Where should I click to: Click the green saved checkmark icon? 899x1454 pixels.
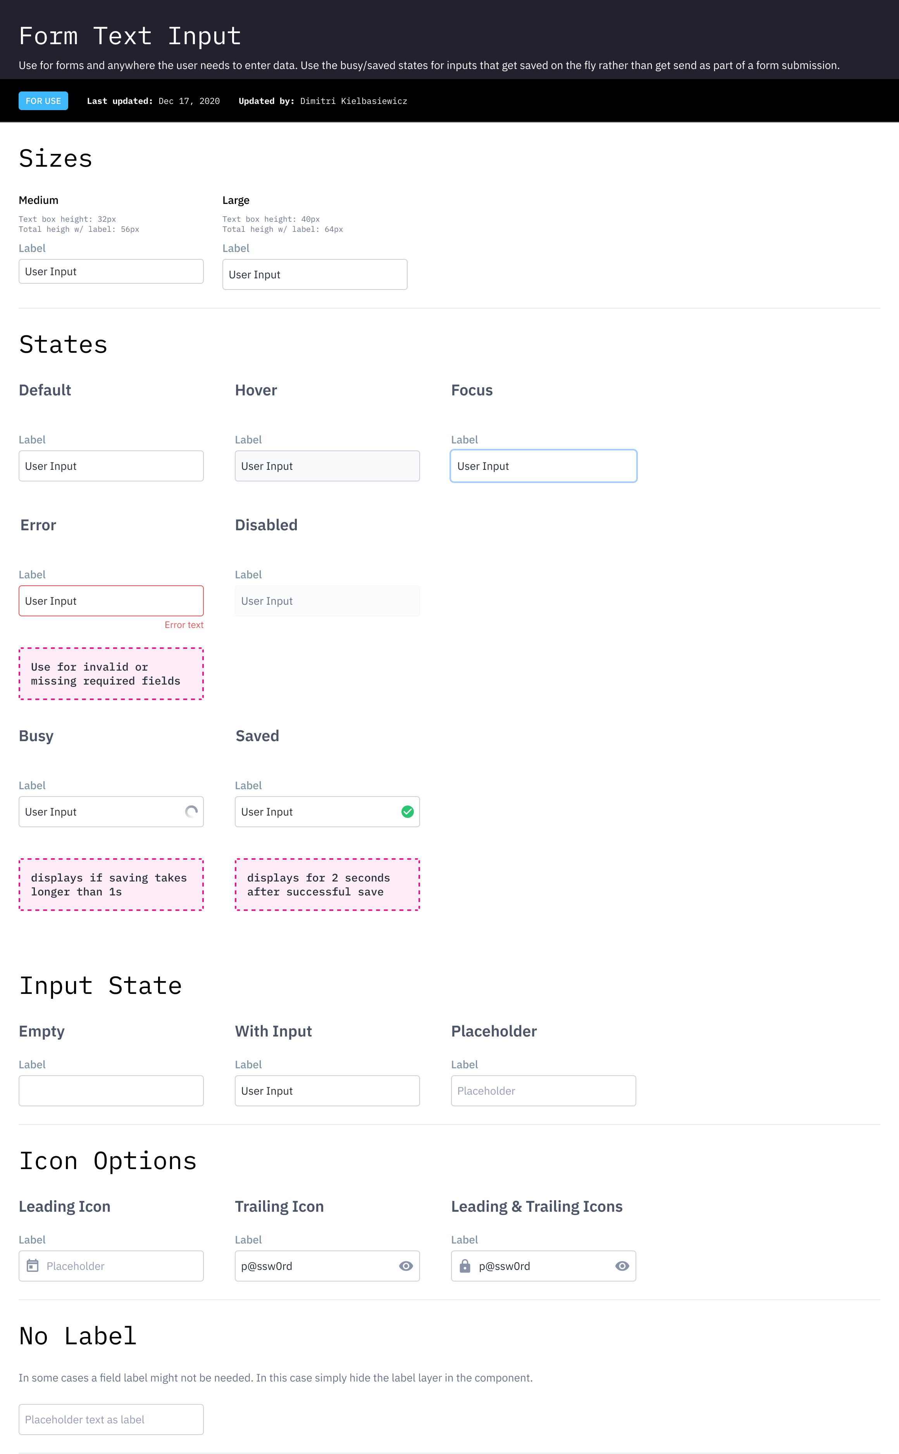(x=407, y=811)
